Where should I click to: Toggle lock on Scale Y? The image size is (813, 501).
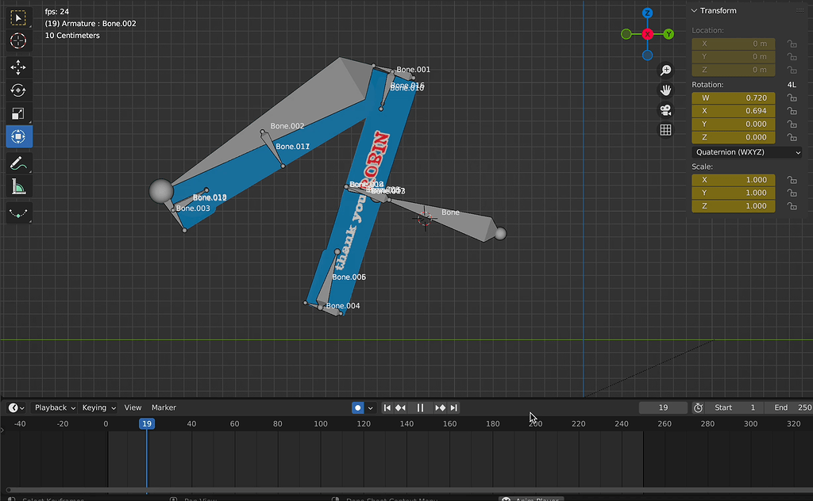[792, 193]
